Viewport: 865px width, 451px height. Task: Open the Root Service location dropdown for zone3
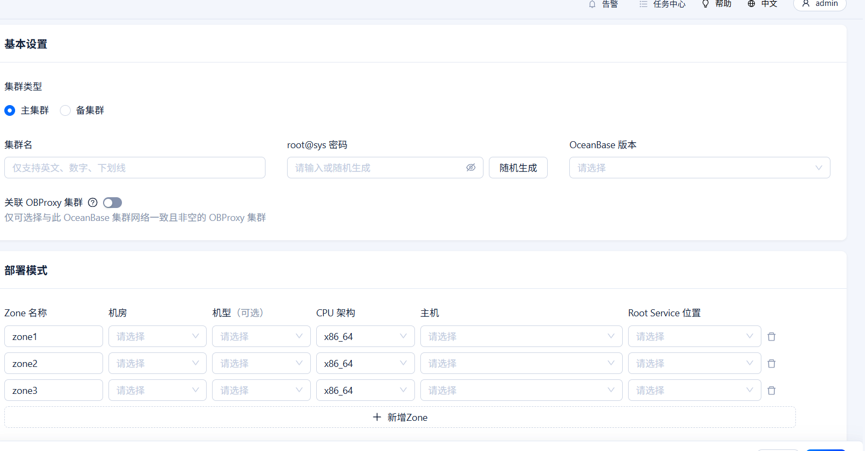click(x=694, y=391)
